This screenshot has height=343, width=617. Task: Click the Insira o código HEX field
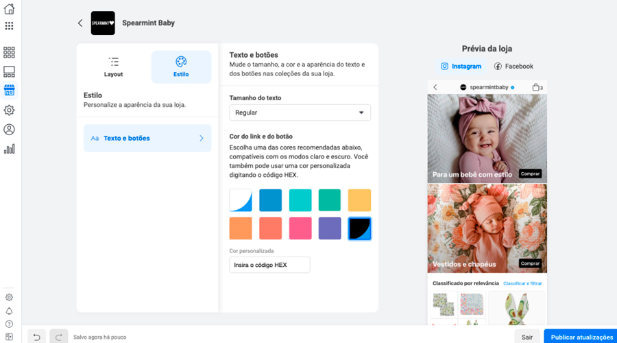pyautogui.click(x=269, y=265)
